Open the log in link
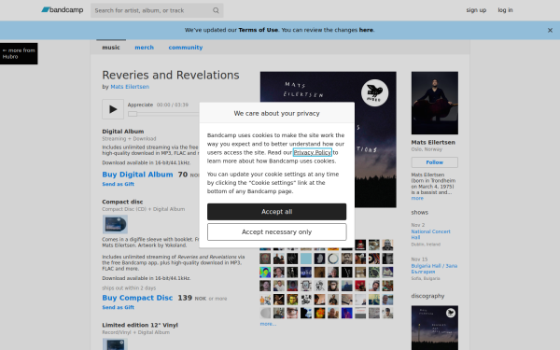This screenshot has width=560, height=350. click(505, 10)
